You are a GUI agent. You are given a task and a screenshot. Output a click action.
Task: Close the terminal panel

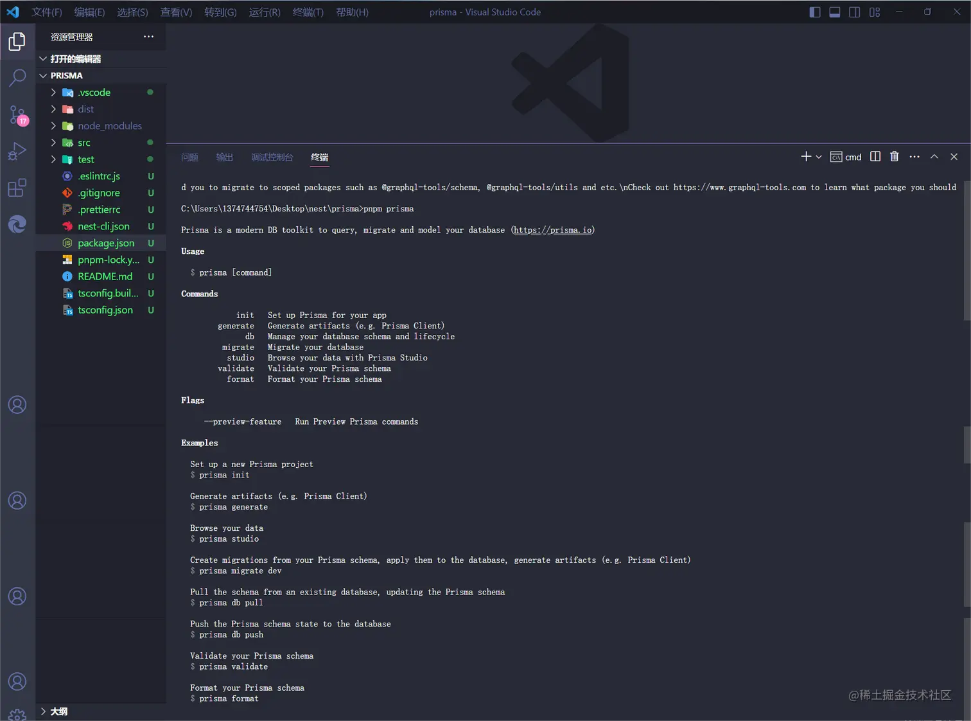(x=954, y=157)
